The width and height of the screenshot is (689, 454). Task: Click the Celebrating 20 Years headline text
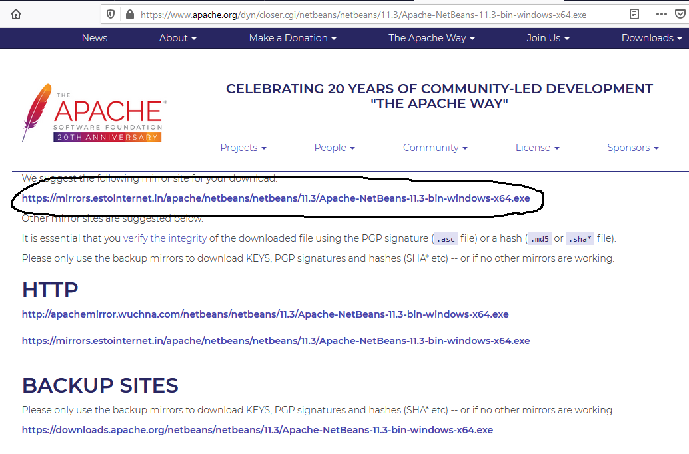point(439,96)
